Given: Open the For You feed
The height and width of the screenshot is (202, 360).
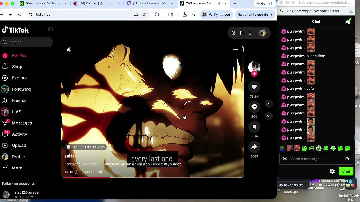Looking at the screenshot, I should click(x=19, y=56).
